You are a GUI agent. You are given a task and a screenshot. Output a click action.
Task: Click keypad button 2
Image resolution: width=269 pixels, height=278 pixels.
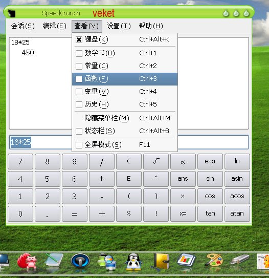[48, 196]
